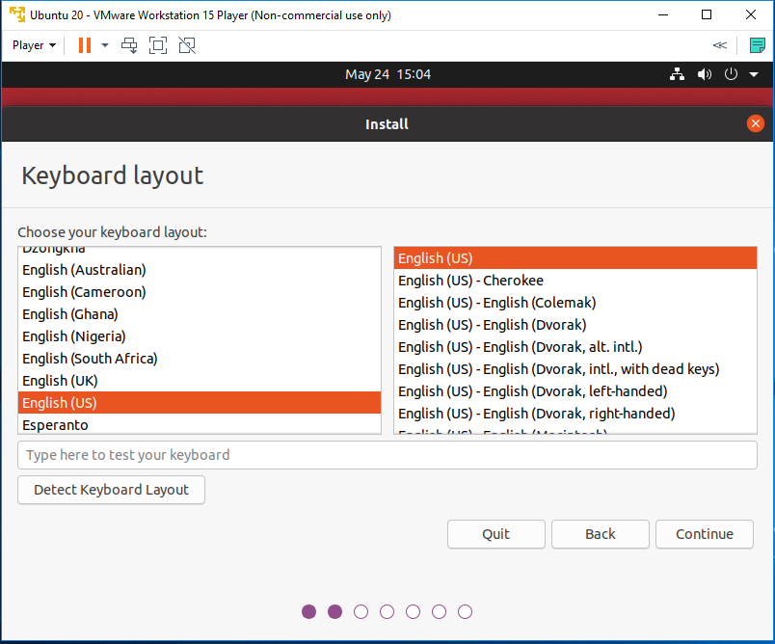The width and height of the screenshot is (775, 644).
Task: Select English (Cameroon) layout
Action: (200, 292)
